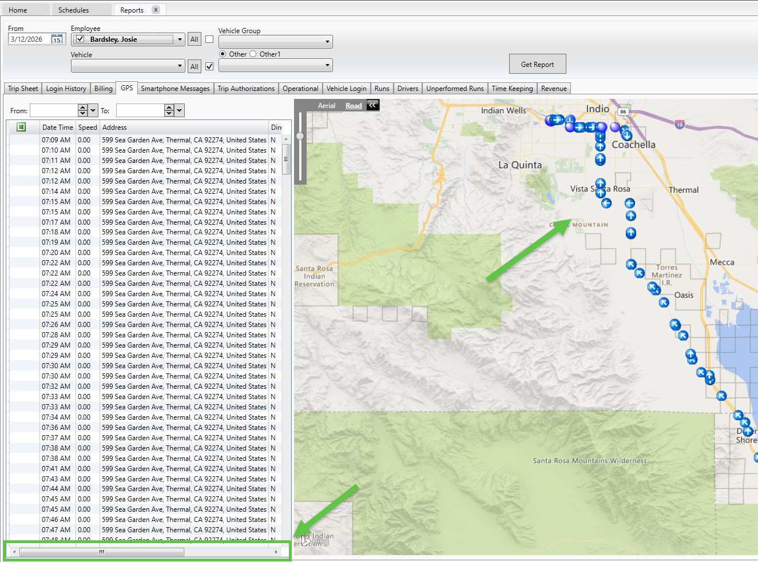Switch to the Trip Sheet tab
Viewport: 758px width, 562px height.
pyautogui.click(x=23, y=89)
